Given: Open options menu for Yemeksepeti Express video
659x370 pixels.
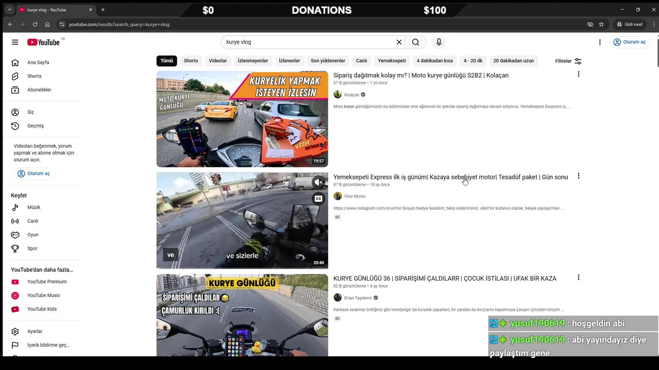Looking at the screenshot, I should [x=579, y=176].
